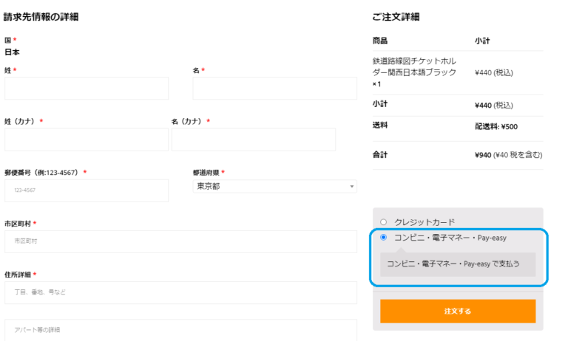
Task: Click the コンビニ・電子マネー・Pay-easy payment label
Action: coord(450,238)
